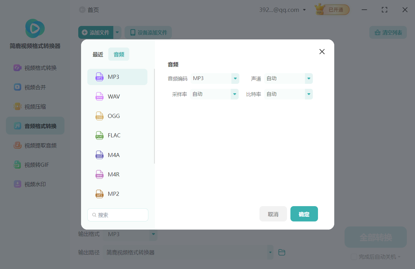The image size is (415, 269).
Task: Expand the 声道 dropdown
Action: point(308,79)
